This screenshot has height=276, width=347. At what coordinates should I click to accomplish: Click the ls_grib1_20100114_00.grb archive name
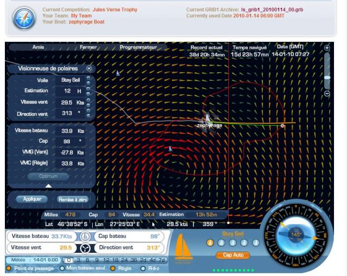(272, 10)
